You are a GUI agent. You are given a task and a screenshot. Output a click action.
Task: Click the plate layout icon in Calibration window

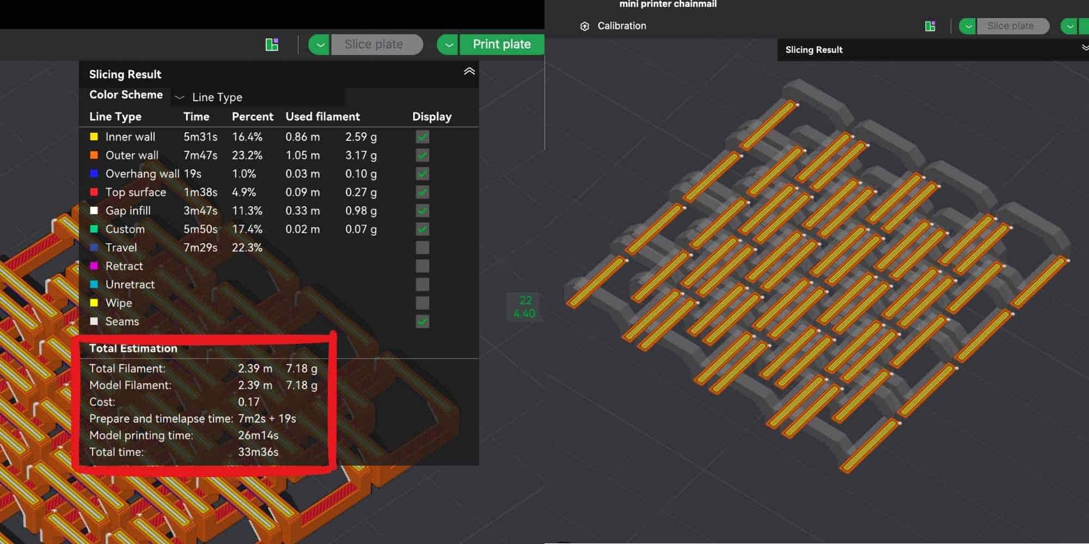click(x=930, y=26)
